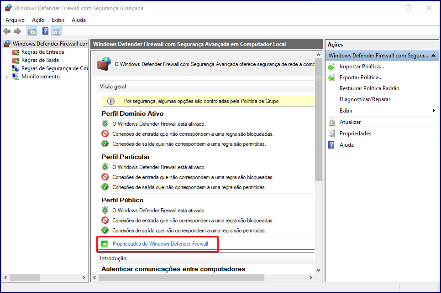Viewport: 441px width, 293px height.
Task: Select Diagnosticar/Reparar action
Action: pos(365,100)
